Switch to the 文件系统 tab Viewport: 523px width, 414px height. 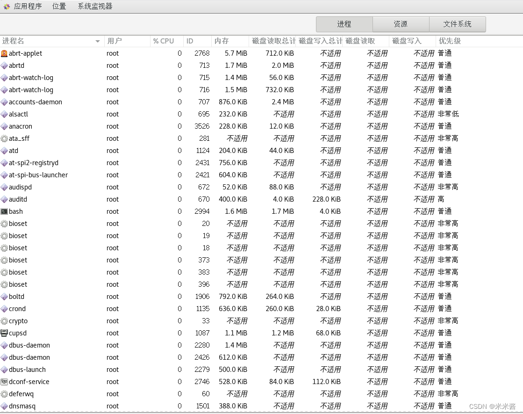457,24
